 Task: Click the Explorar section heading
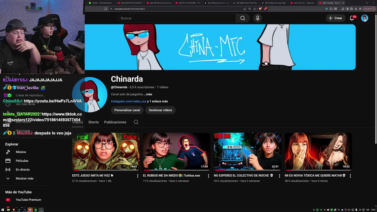click(x=12, y=144)
